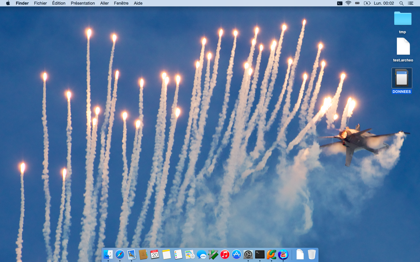Image resolution: width=420 pixels, height=262 pixels.
Task: Open the Présentation menu
Action: [83, 3]
